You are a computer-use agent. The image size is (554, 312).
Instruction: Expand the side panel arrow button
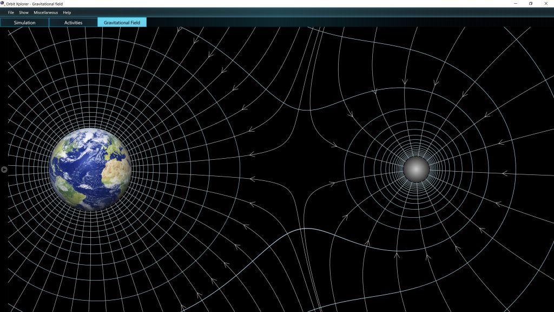pyautogui.click(x=4, y=170)
